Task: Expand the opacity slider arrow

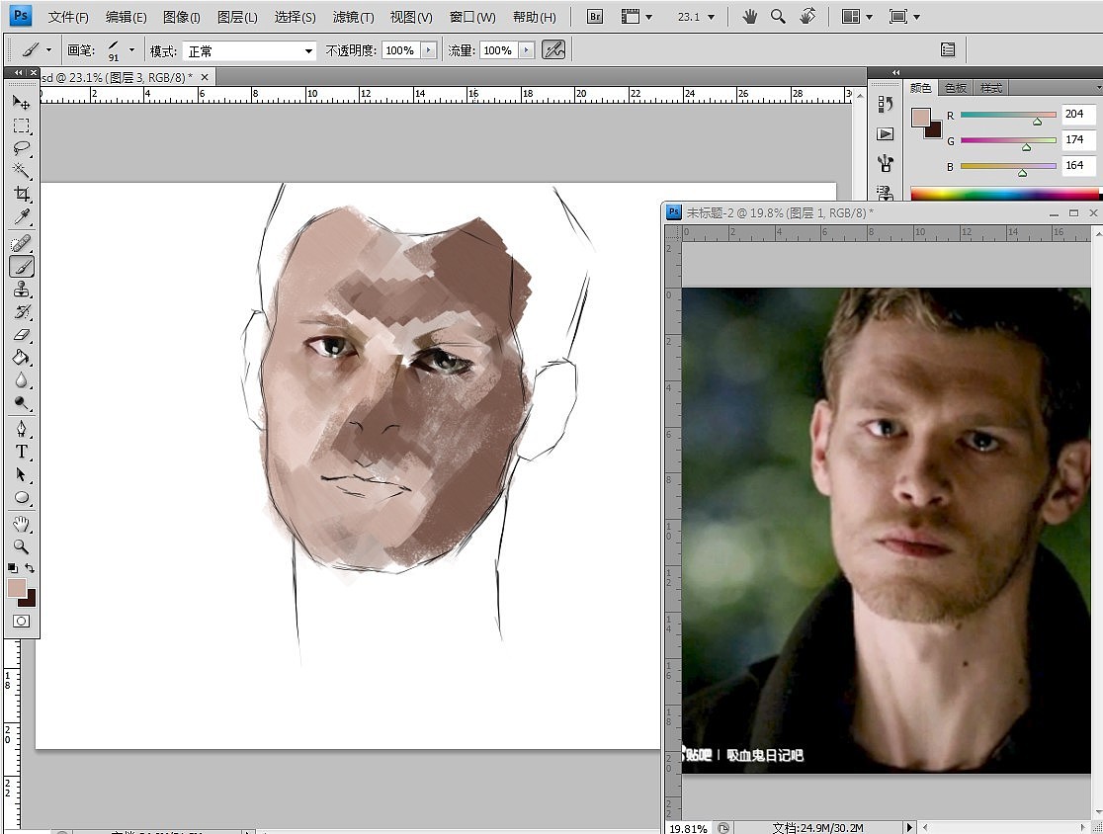Action: point(429,50)
